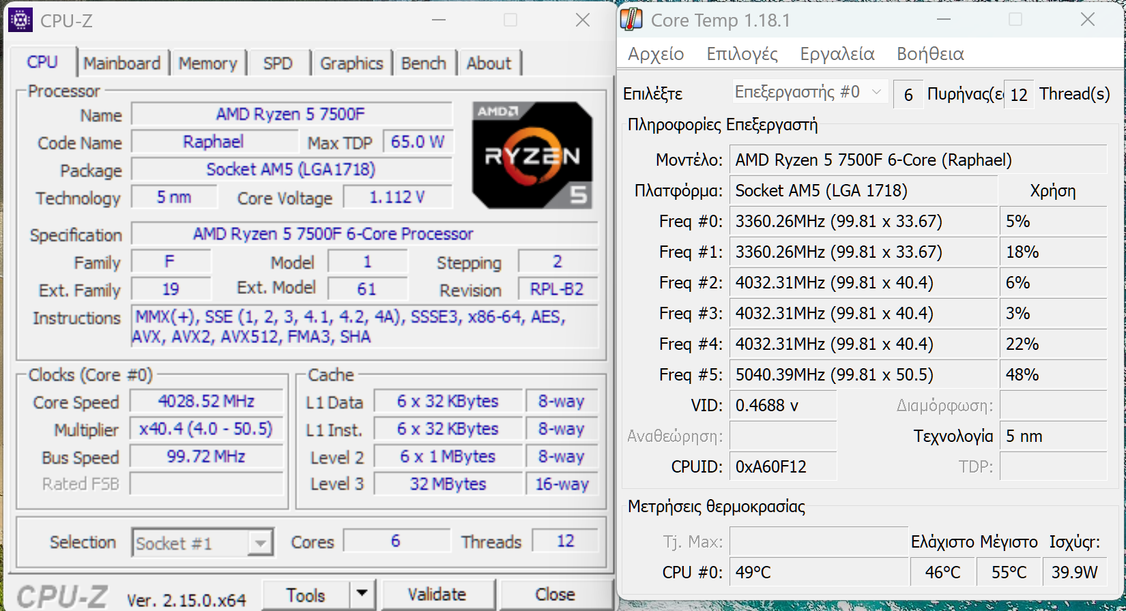Click the Ext. Family value 19
The height and width of the screenshot is (611, 1126).
(x=171, y=289)
